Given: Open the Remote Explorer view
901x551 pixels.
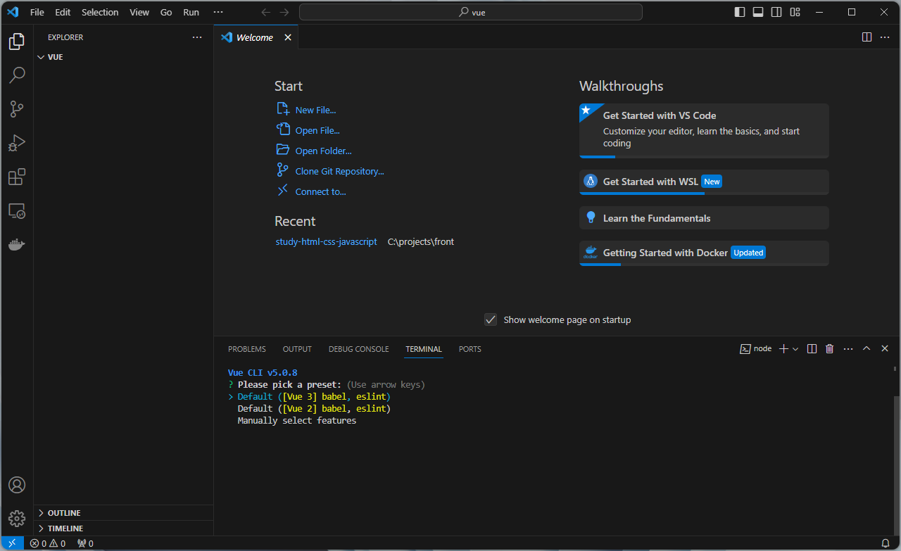Looking at the screenshot, I should pos(17,210).
